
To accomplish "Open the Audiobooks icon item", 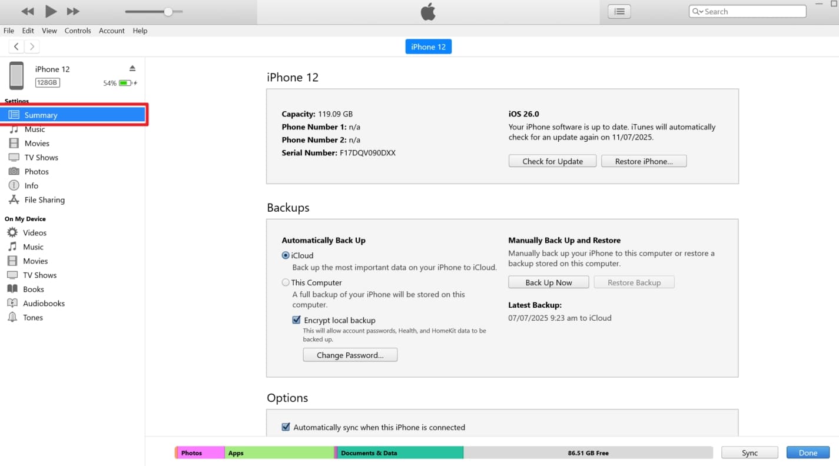I will click(12, 303).
